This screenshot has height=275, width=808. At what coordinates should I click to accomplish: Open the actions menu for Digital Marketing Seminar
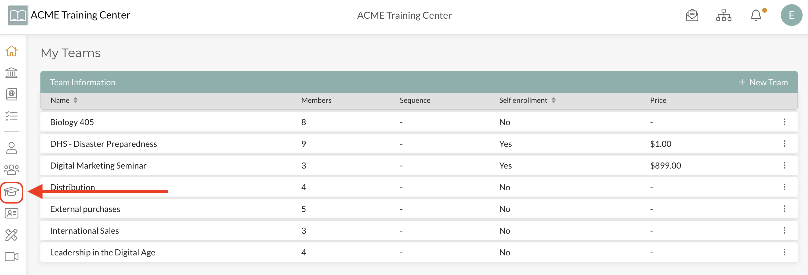[x=784, y=165]
